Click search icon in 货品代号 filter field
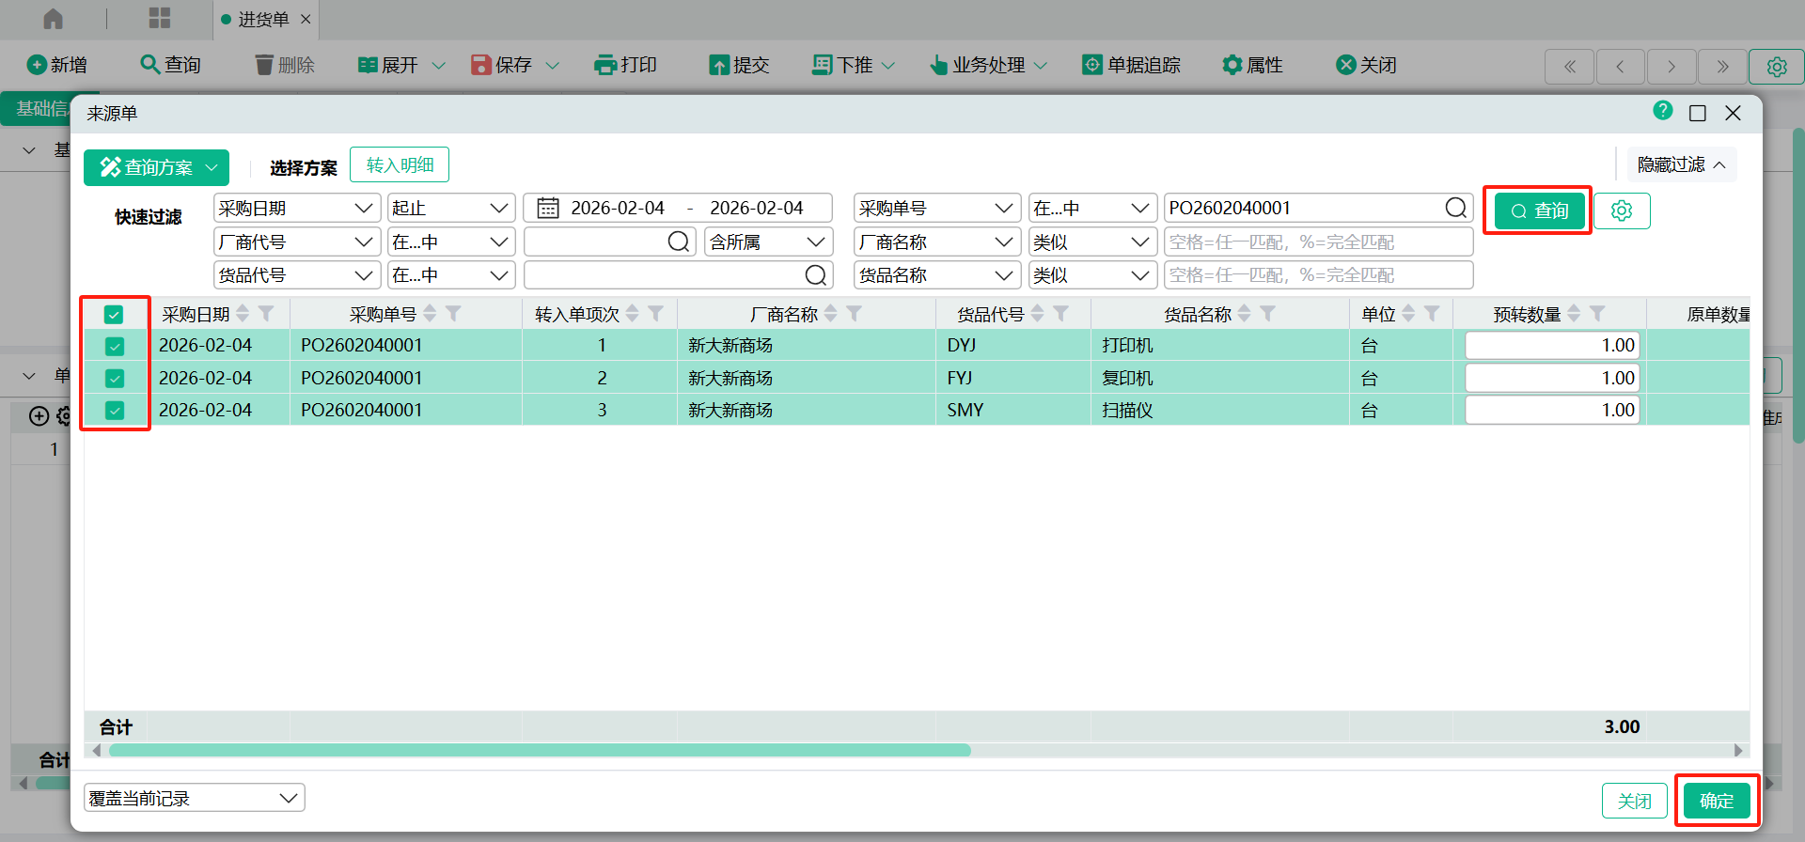The height and width of the screenshot is (842, 1805). [815, 275]
